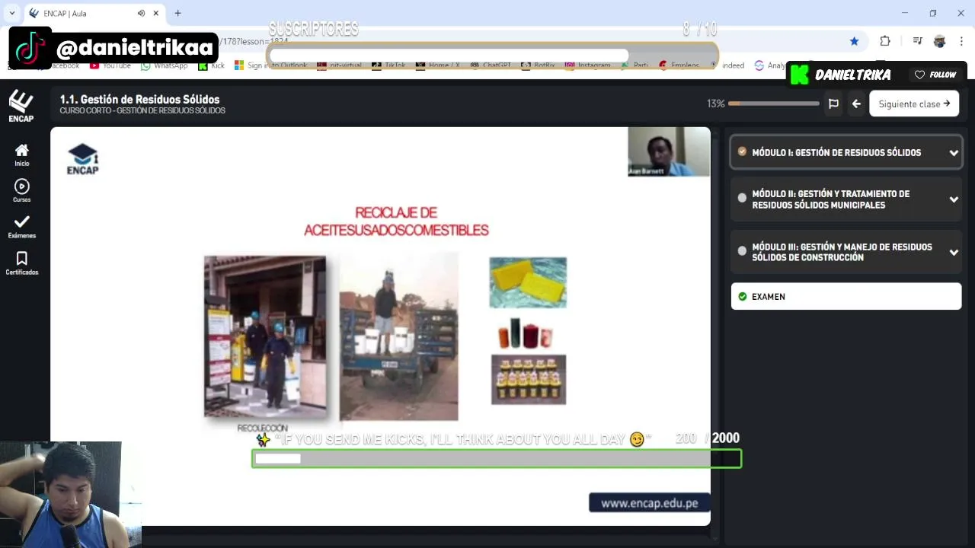Viewport: 975px width, 548px height.
Task: Click the 8 / 10 subscribers counter
Action: 699,29
